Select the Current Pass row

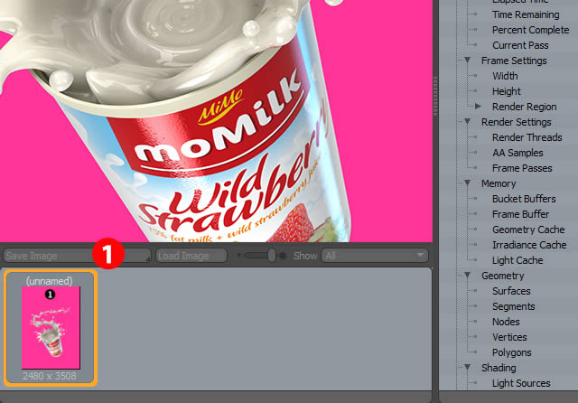tap(520, 45)
